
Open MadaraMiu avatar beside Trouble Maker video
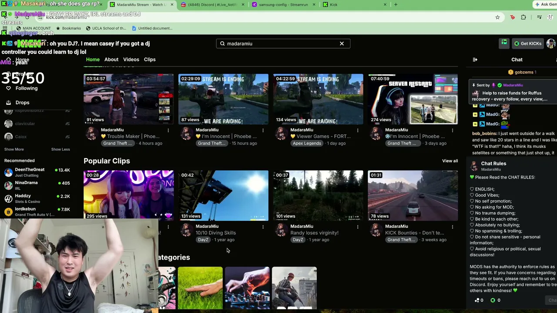(x=91, y=134)
